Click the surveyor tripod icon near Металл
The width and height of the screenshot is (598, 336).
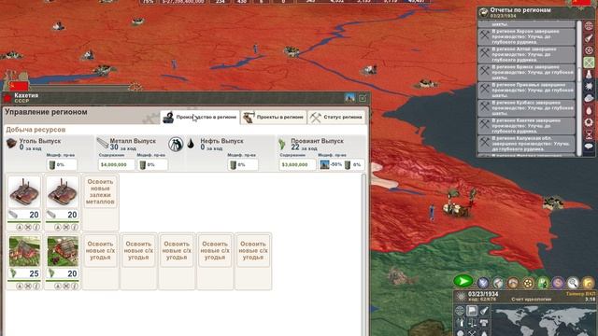pyautogui.click(x=176, y=145)
